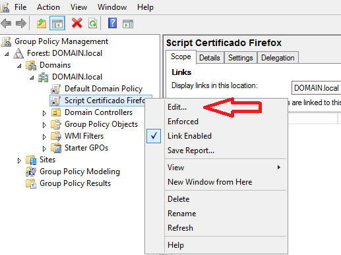Expand the Sites node
Viewport: 341px width, 255px height.
pyautogui.click(x=19, y=160)
